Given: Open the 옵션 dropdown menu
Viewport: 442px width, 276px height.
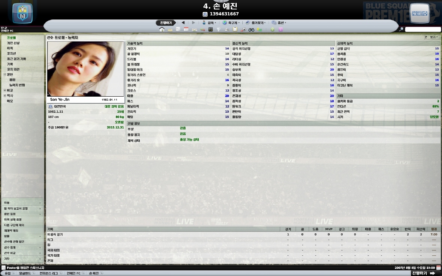Looking at the screenshot, I should (279, 23).
